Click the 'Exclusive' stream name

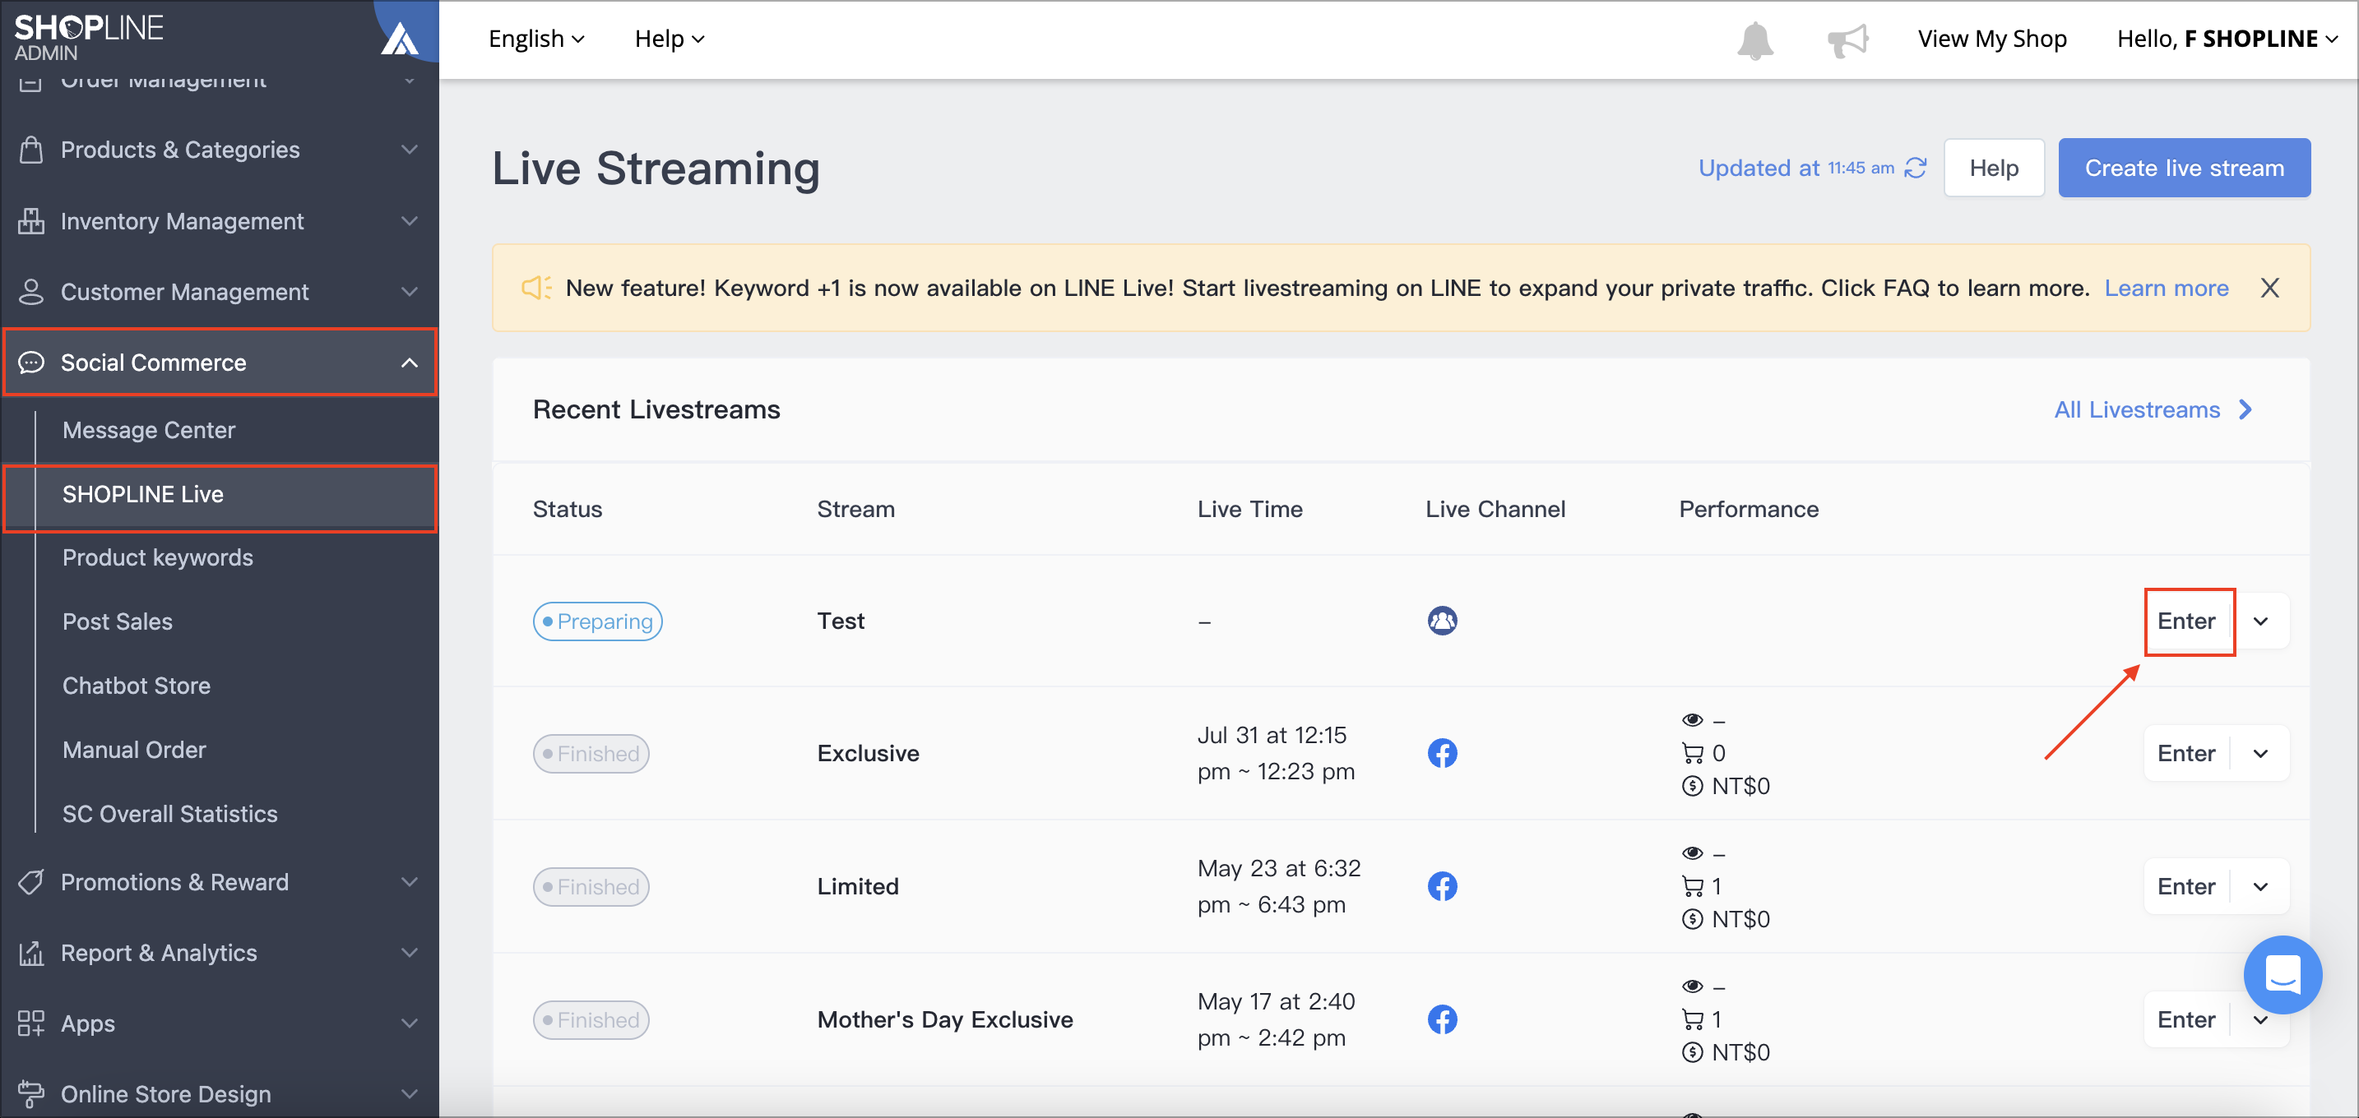(x=867, y=754)
